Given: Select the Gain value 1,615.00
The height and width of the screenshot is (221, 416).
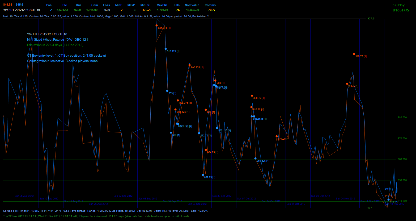Looking at the screenshot, I should point(92,10).
